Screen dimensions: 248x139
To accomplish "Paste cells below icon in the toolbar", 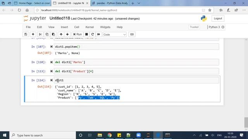I will (x=53, y=34).
